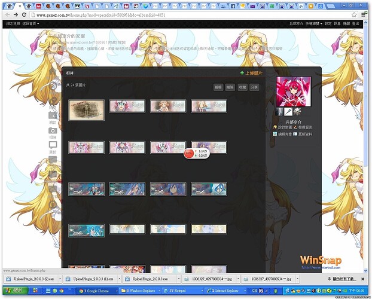The width and height of the screenshot is (372, 299).
Task: Open the sepia sketch thumbnail in first row
Action: pos(86,110)
